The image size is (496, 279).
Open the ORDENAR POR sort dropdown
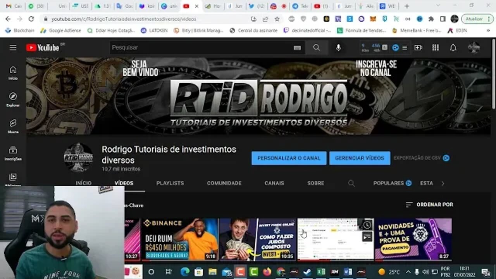pos(429,205)
